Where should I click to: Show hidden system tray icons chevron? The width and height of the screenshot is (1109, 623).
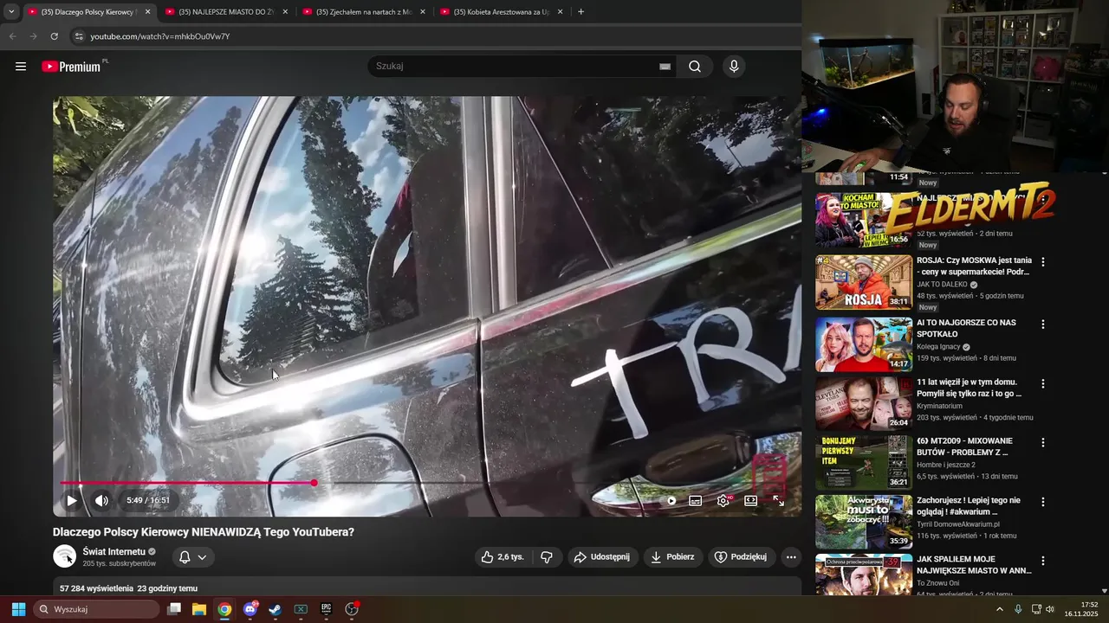coord(1000,609)
